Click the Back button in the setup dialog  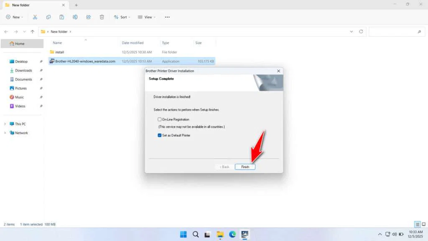point(224,167)
